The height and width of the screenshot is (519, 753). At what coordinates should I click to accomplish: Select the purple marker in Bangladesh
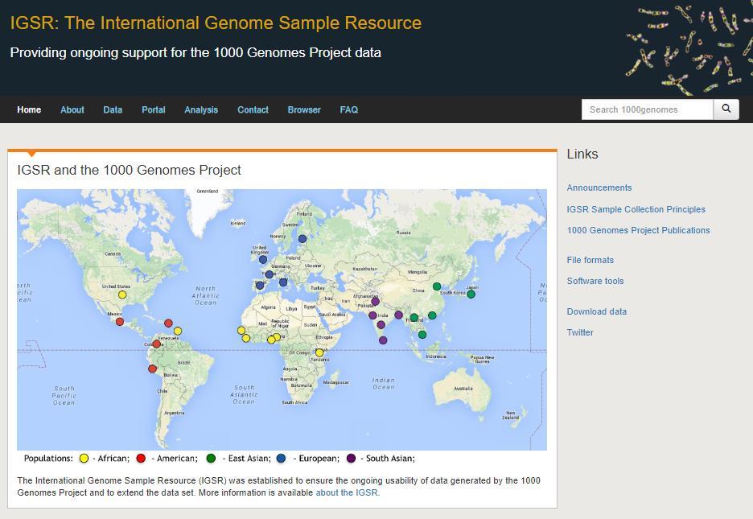(x=398, y=315)
